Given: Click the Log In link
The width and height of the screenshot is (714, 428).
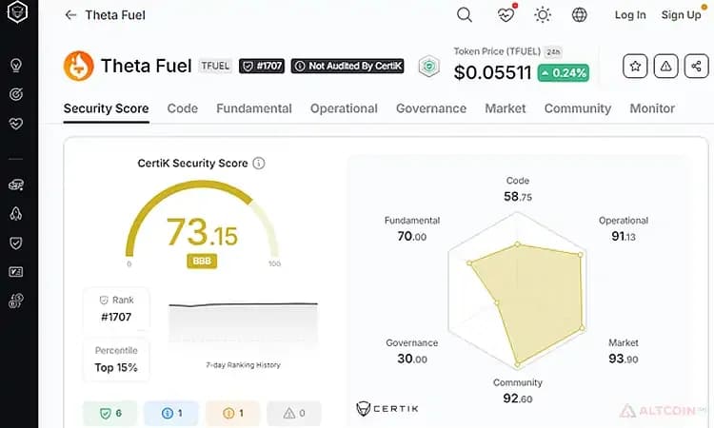Looking at the screenshot, I should click(x=630, y=15).
